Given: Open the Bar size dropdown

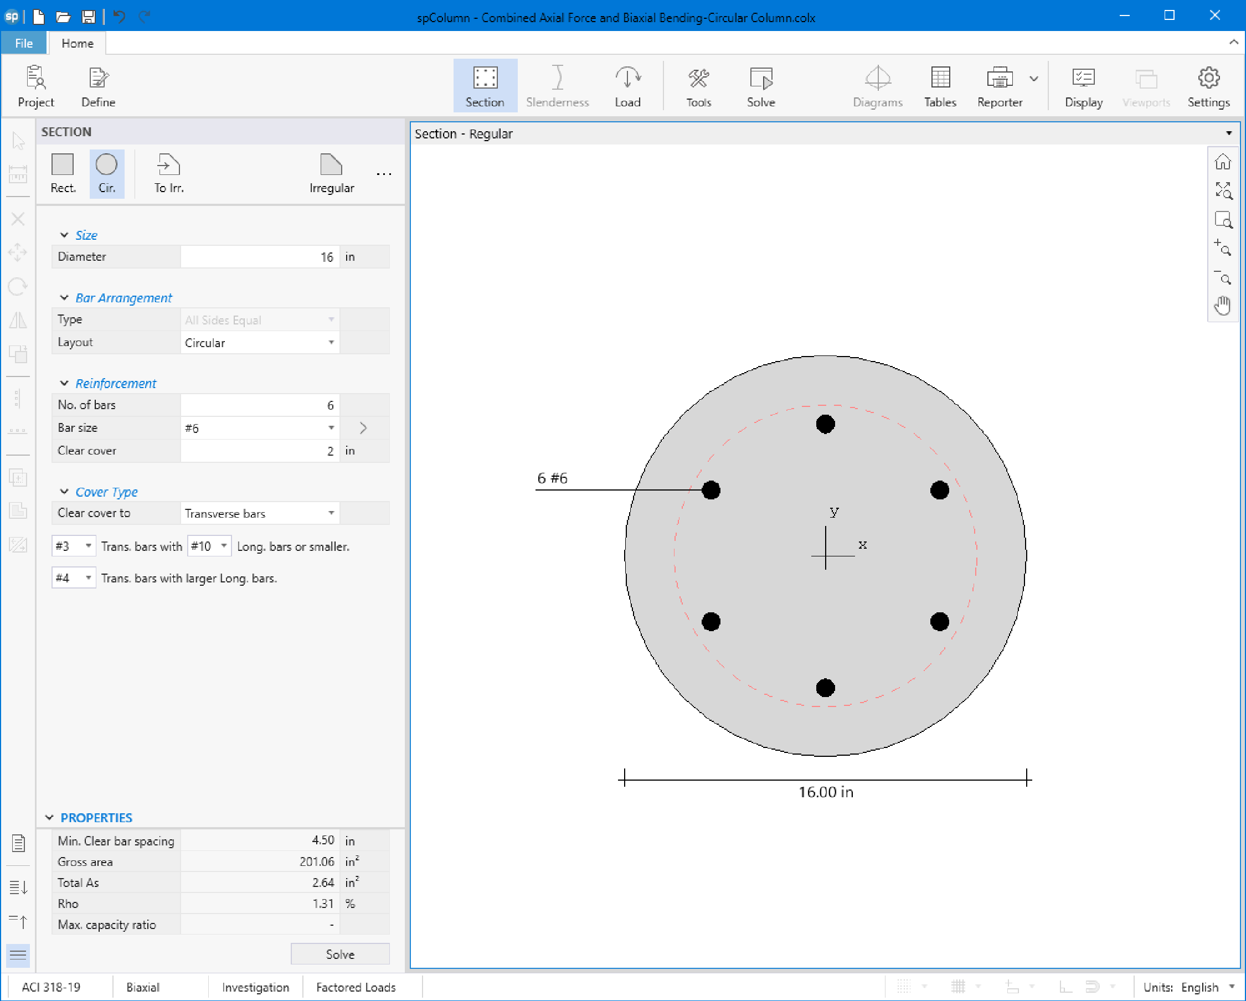Looking at the screenshot, I should pos(260,427).
